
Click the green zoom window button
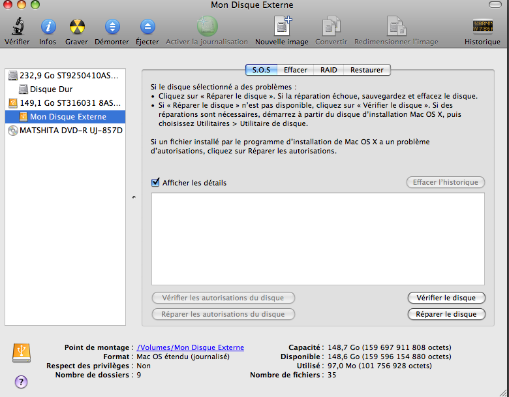35,5
